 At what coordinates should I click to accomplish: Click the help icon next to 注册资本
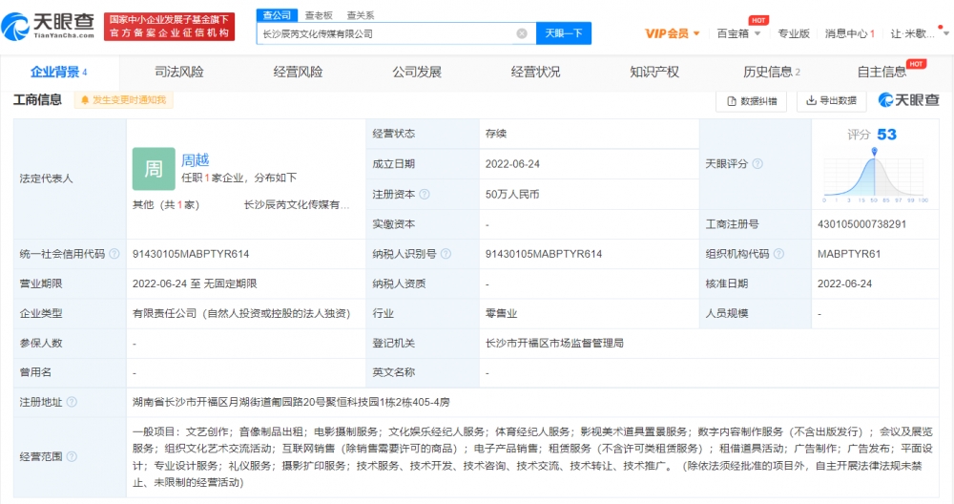[x=425, y=194]
